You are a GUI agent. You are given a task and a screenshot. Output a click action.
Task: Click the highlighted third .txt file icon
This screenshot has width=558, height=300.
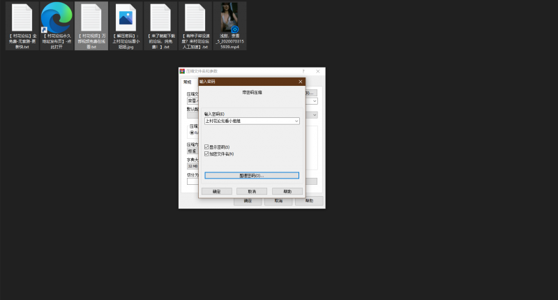point(91,17)
